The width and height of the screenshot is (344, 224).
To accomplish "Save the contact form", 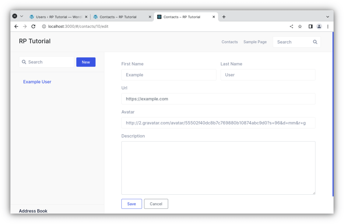I will pos(132,204).
